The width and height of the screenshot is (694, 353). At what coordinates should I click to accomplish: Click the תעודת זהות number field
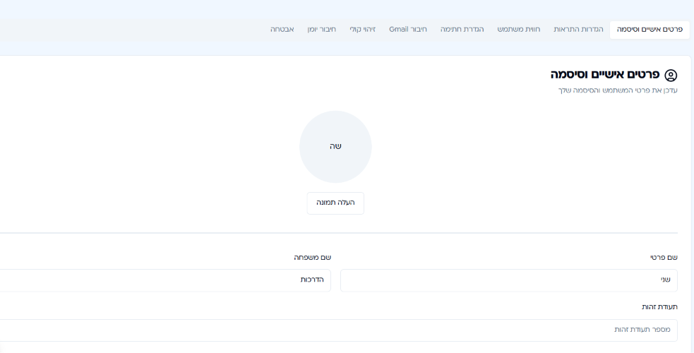click(339, 330)
